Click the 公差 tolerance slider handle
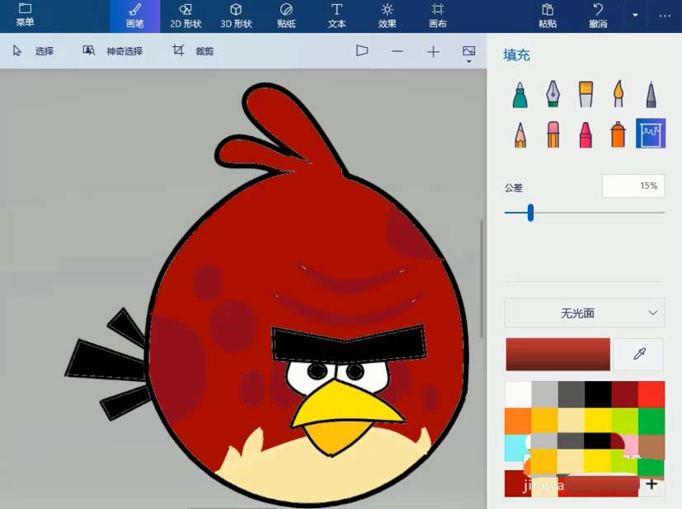Screen dimensions: 682x509 click(x=530, y=213)
